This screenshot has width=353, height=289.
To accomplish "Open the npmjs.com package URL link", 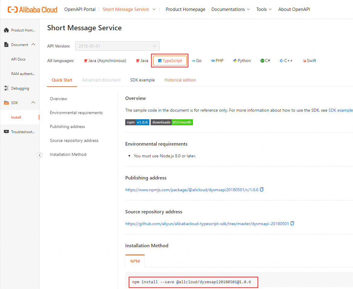I will (x=192, y=190).
